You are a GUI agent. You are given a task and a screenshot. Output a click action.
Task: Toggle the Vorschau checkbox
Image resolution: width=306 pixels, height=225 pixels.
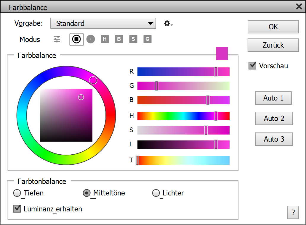(x=252, y=66)
